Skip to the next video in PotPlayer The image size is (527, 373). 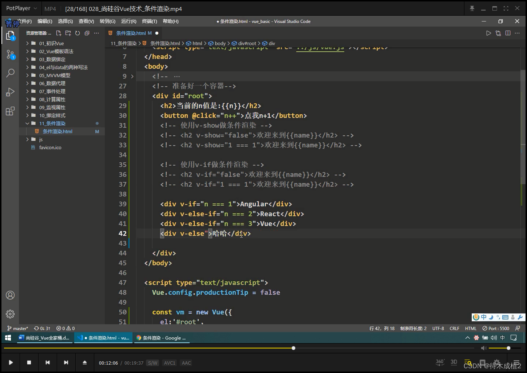coord(66,362)
